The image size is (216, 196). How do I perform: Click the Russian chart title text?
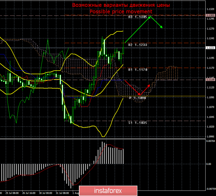click(x=121, y=5)
